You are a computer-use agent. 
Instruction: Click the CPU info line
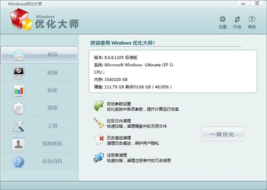pos(99,72)
